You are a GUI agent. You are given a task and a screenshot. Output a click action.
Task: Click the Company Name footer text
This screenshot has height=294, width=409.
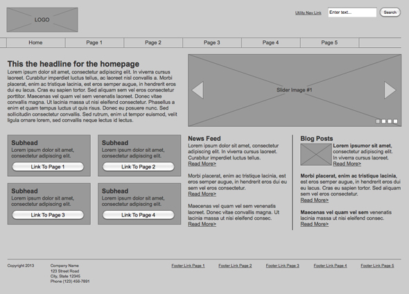(x=64, y=266)
